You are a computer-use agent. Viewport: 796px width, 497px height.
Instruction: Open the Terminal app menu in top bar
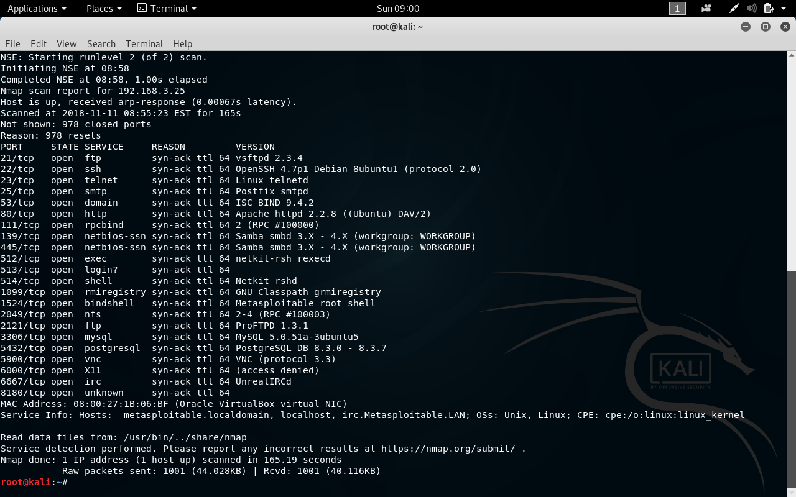(167, 8)
